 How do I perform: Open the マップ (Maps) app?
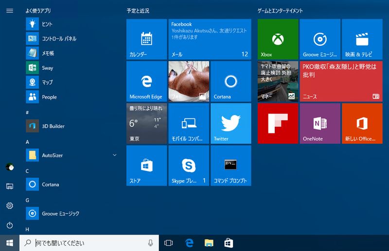coord(72,82)
